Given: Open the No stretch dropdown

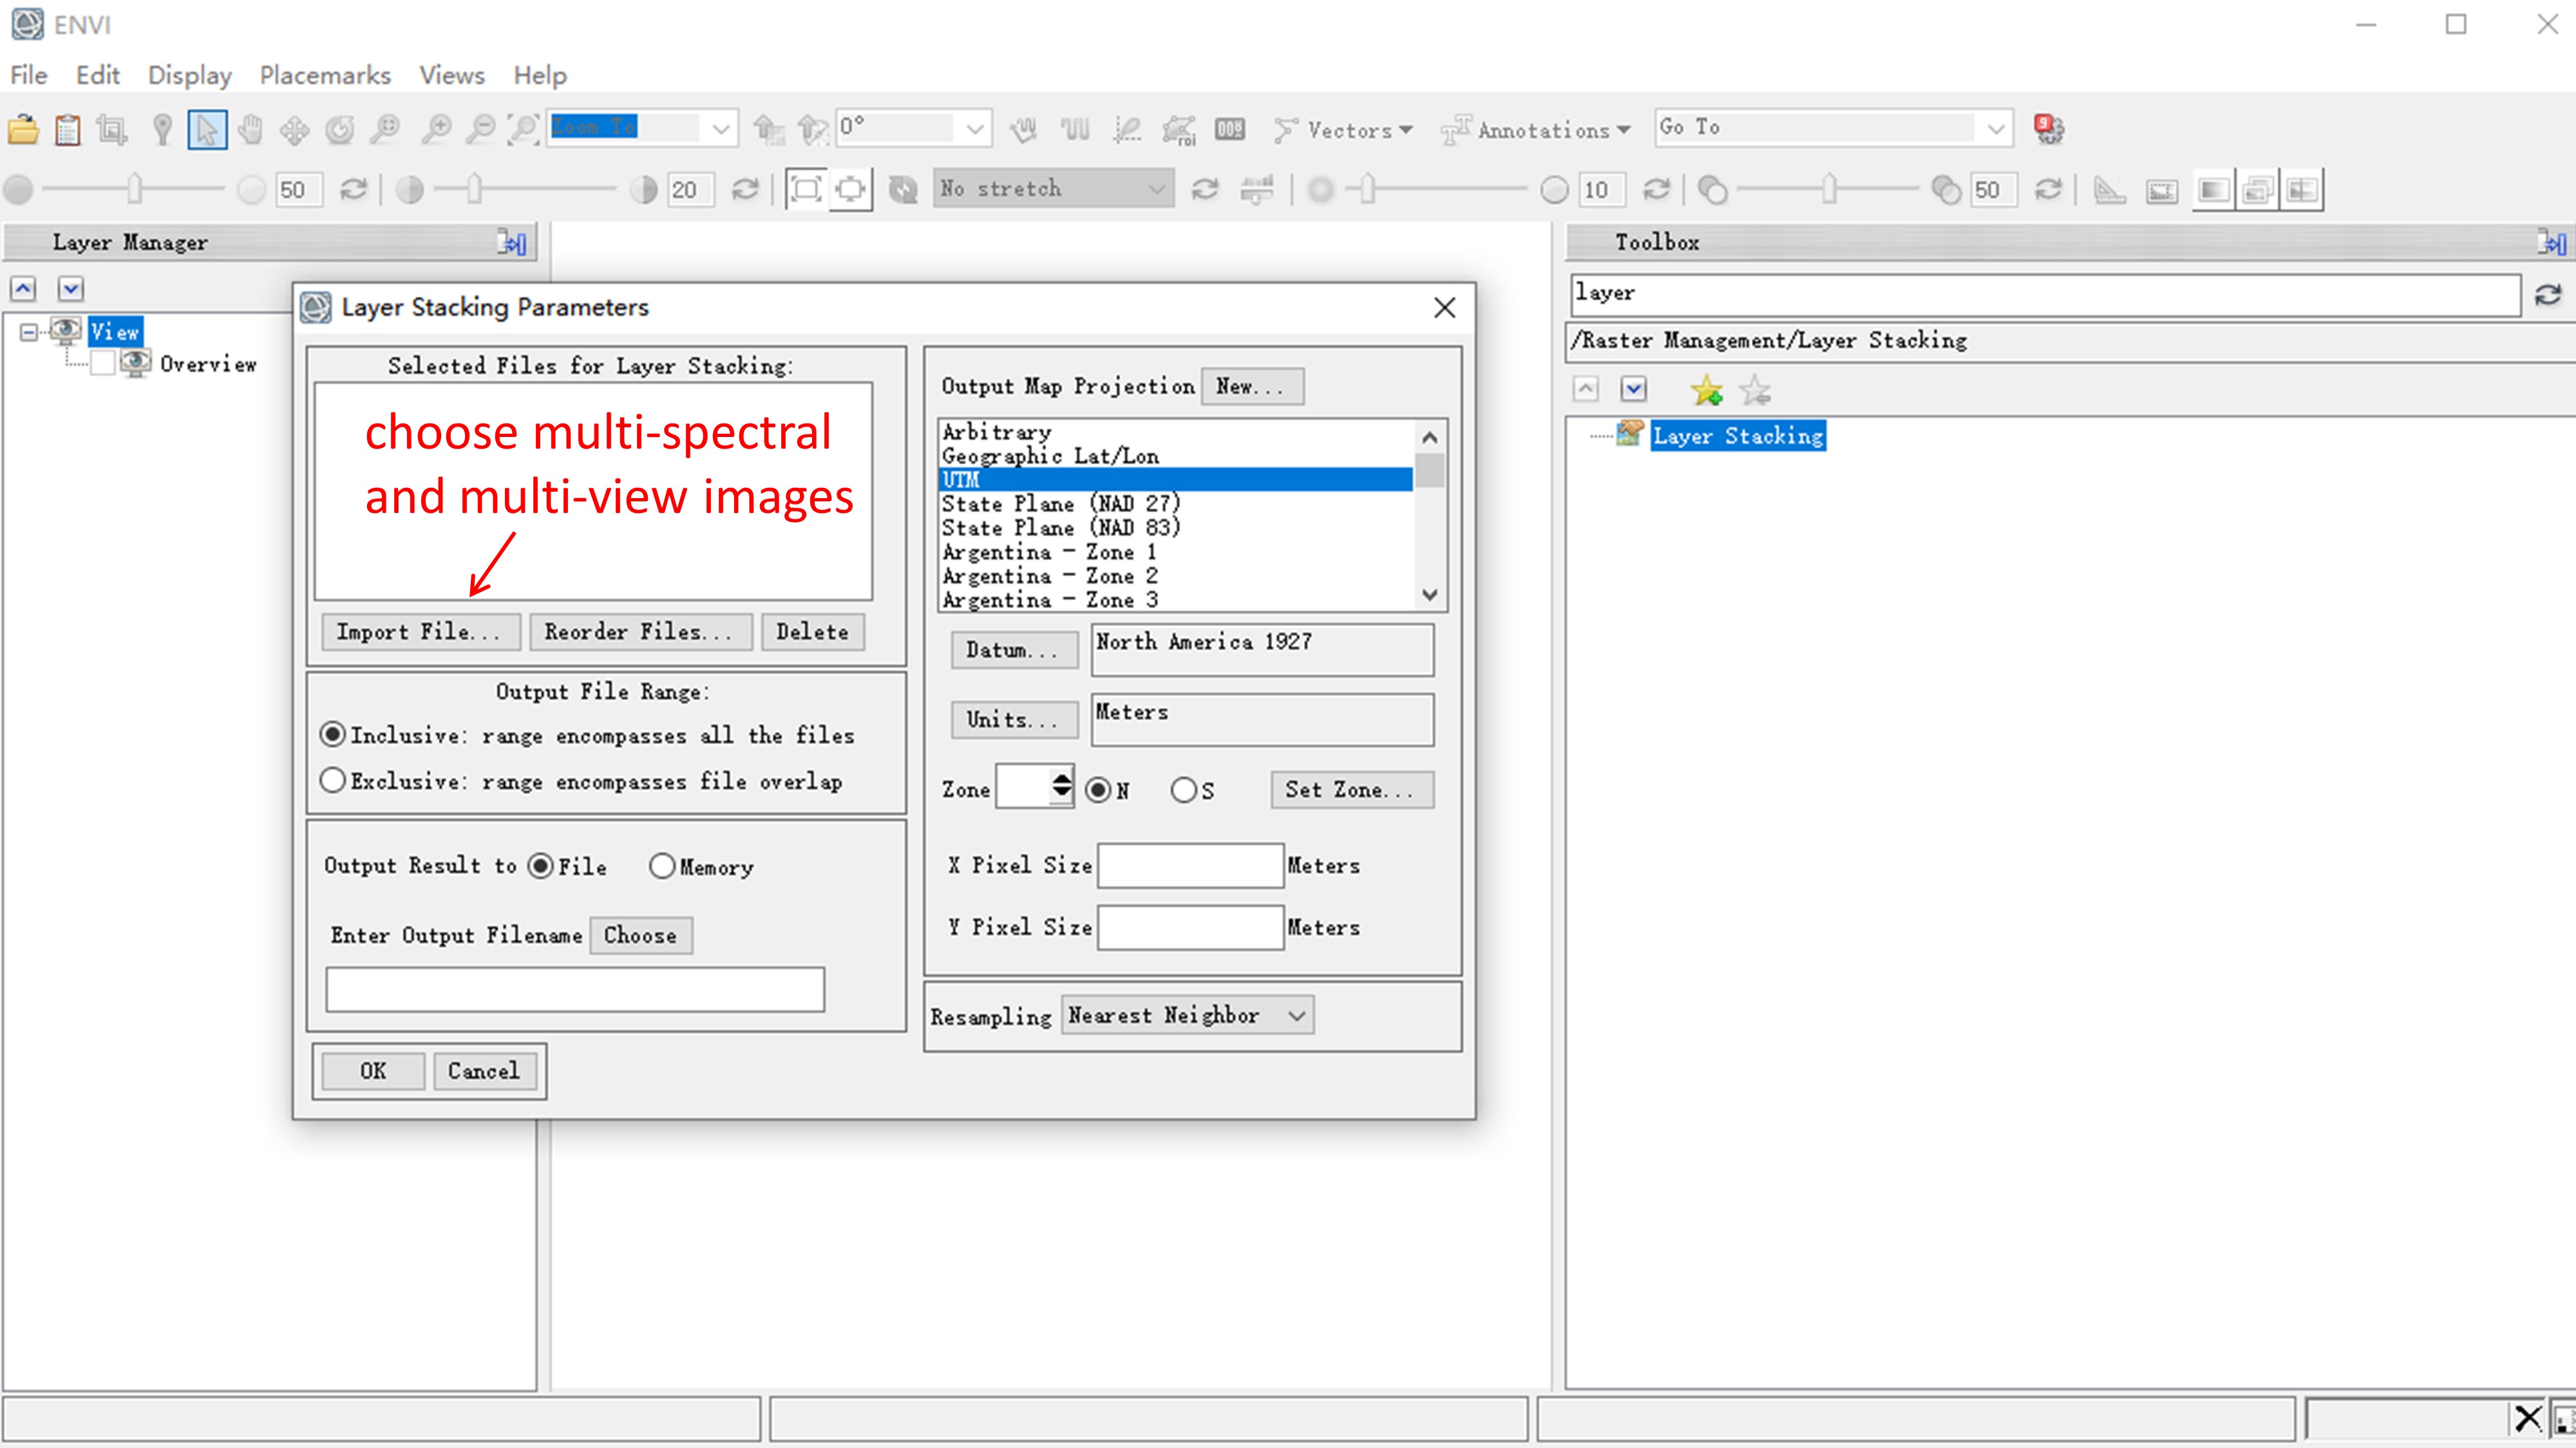Looking at the screenshot, I should point(1156,189).
